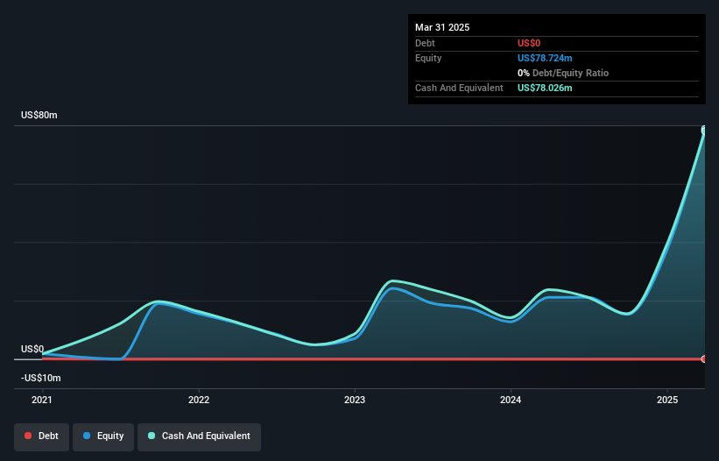Click the Cash And Equivalent tooltip row label
Viewport: 719px width, 461px height.
[459, 88]
